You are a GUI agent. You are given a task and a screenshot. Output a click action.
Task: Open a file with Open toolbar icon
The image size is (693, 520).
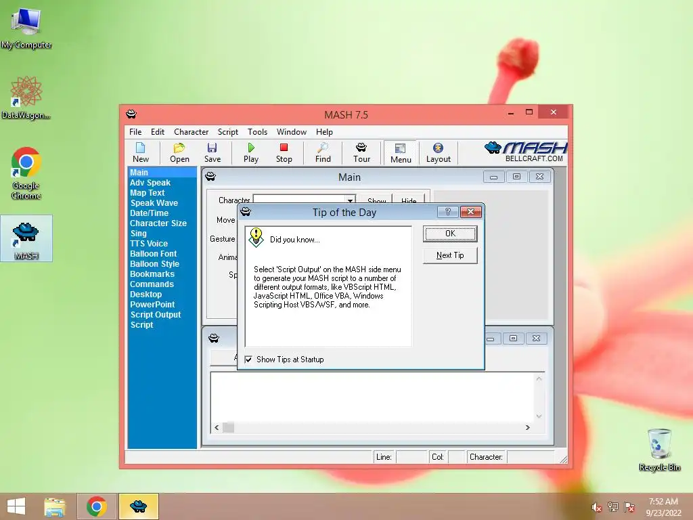[x=179, y=152]
